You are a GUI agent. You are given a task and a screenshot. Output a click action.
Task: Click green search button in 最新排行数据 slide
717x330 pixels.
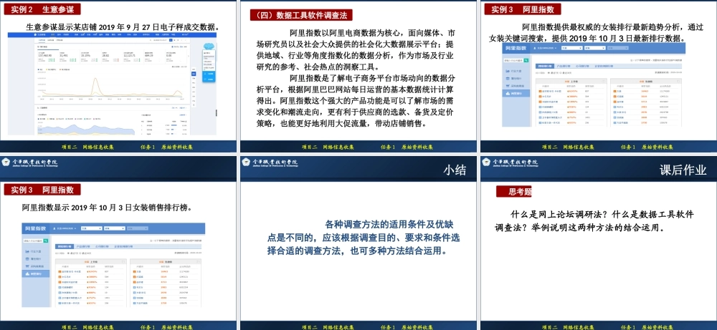point(526,60)
